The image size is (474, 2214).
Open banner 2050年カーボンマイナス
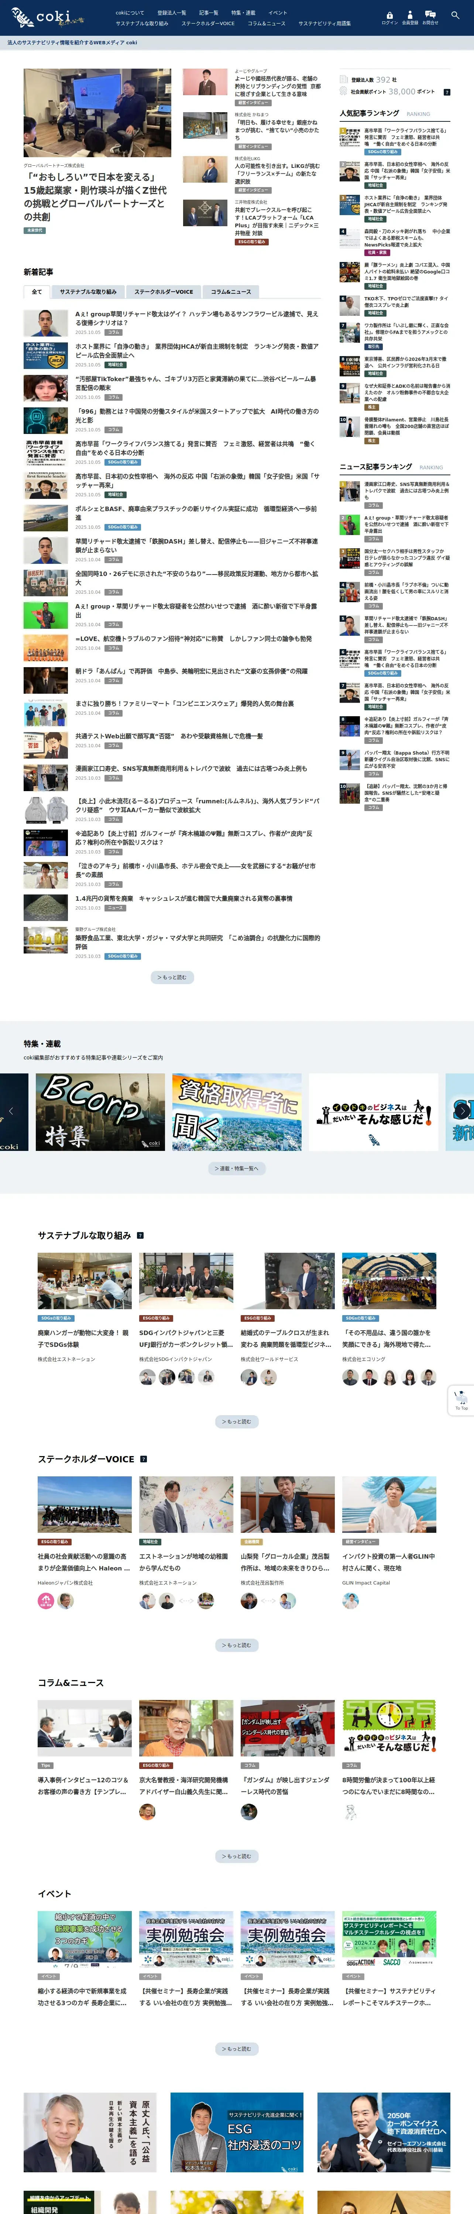(x=384, y=2133)
